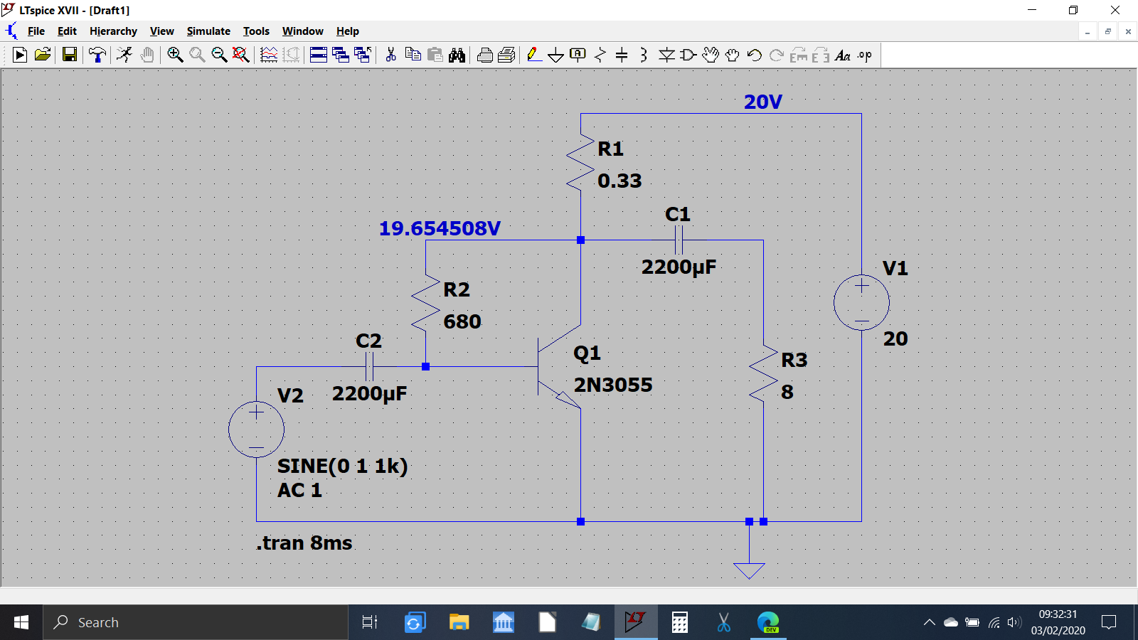1138x640 pixels.
Task: Select the Q1 transistor symbol
Action: [560, 367]
